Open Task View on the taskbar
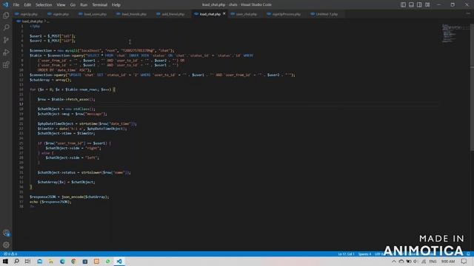 tap(27, 261)
